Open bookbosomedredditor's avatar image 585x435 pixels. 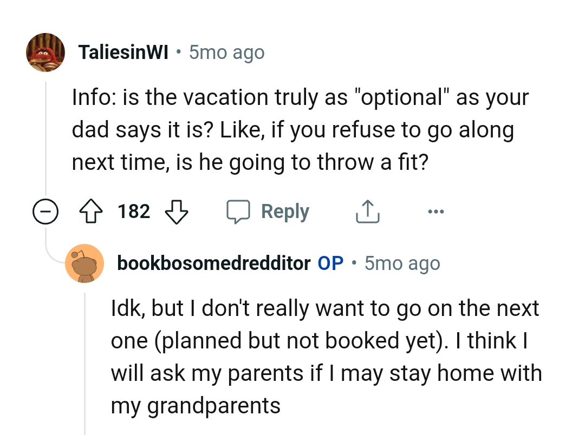(85, 263)
